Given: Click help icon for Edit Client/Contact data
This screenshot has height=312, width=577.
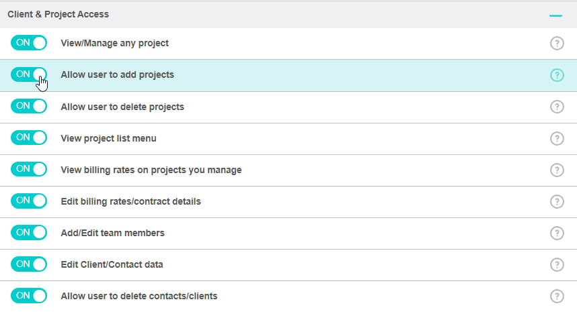Looking at the screenshot, I should 557,264.
